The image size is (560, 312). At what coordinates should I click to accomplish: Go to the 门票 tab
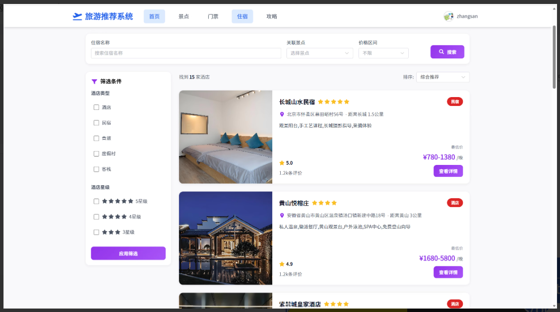tap(213, 16)
